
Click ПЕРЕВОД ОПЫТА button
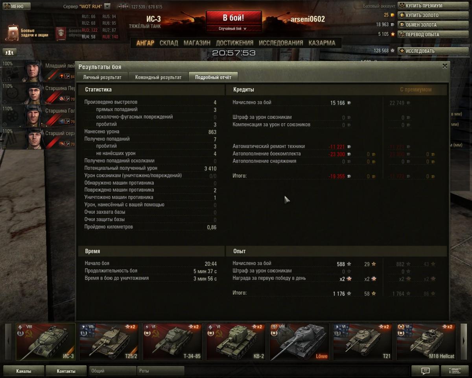coord(434,34)
